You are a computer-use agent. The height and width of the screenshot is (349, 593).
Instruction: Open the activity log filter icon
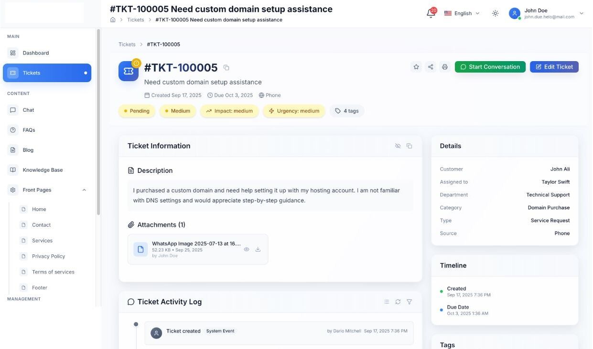(410, 302)
